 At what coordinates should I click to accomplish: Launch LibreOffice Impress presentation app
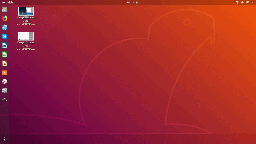pyautogui.click(x=4, y=63)
